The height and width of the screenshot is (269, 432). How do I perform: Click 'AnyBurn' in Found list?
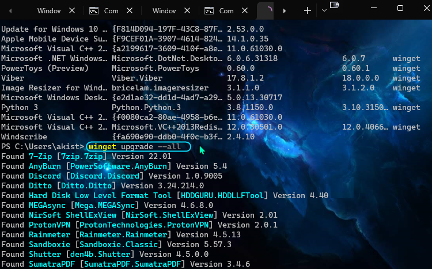[x=45, y=166]
